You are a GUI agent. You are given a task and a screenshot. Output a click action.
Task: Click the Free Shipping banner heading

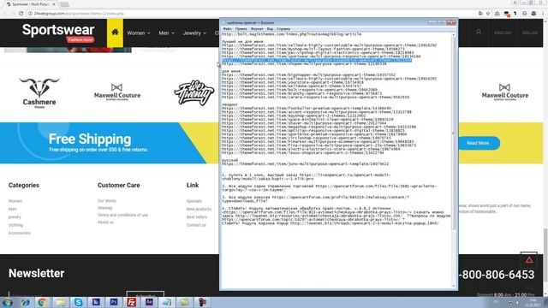tap(90, 139)
